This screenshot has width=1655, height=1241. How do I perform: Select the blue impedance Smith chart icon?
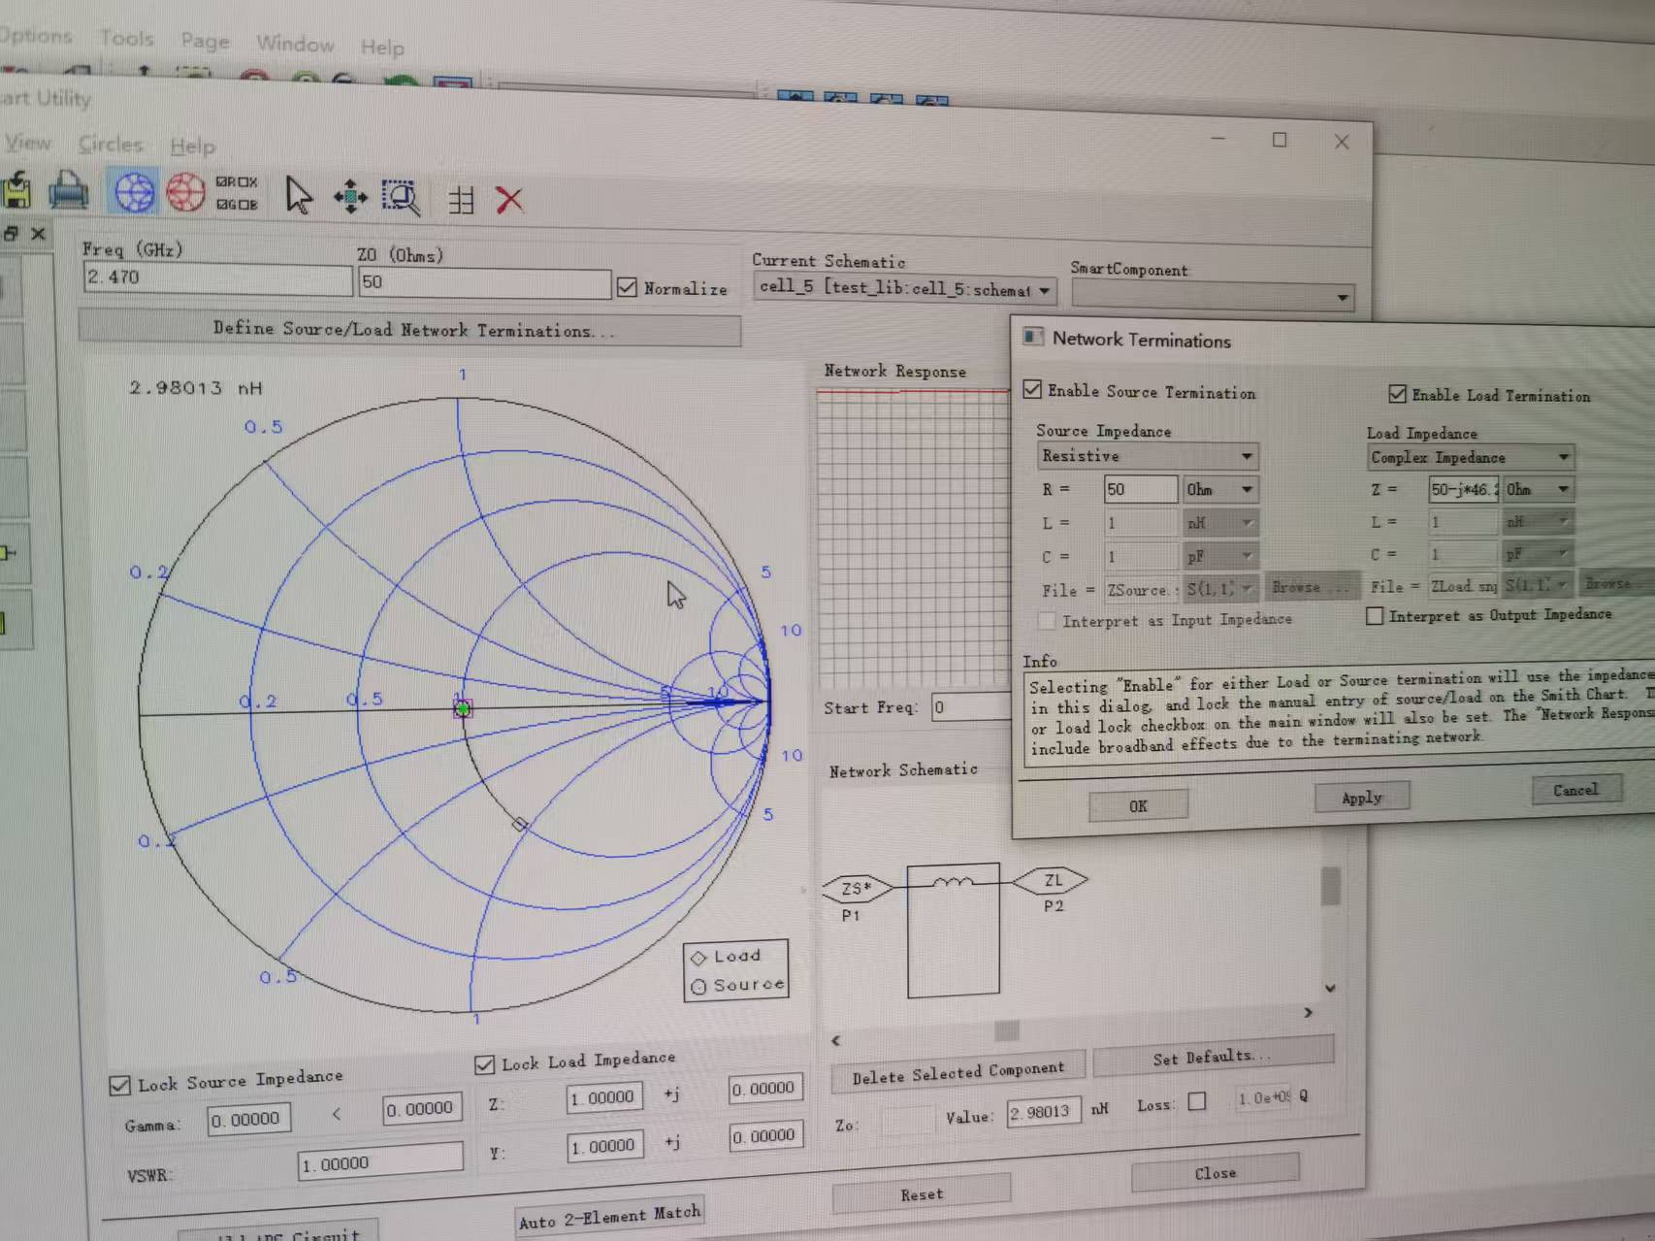[134, 191]
